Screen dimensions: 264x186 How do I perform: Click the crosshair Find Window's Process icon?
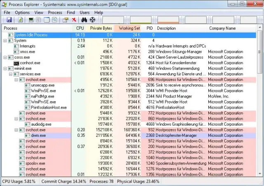click(x=92, y=20)
